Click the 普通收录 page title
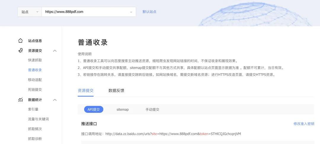Image resolution: width=320 pixels, height=144 pixels. [x=93, y=43]
